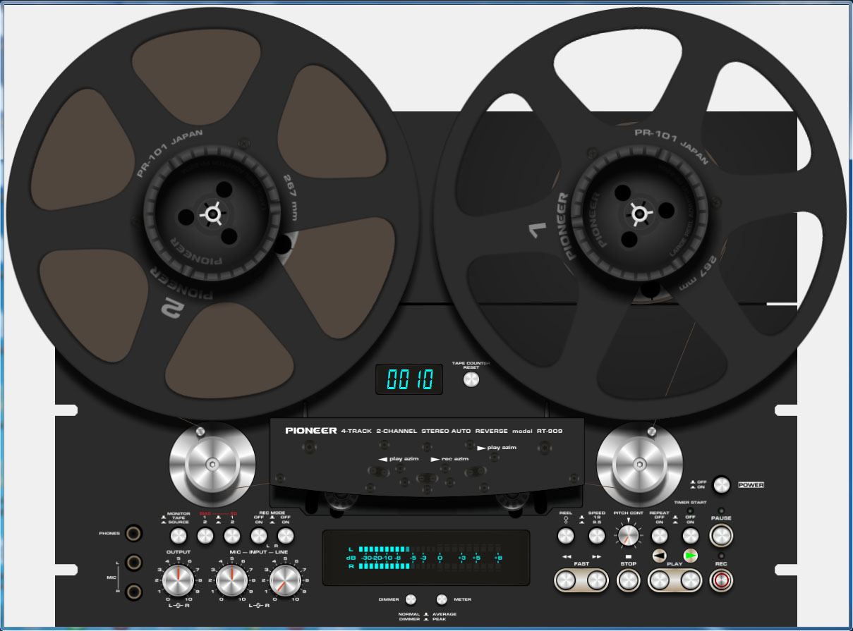Toggle the REPEAT button
This screenshot has height=631, width=853.
pyautogui.click(x=659, y=536)
